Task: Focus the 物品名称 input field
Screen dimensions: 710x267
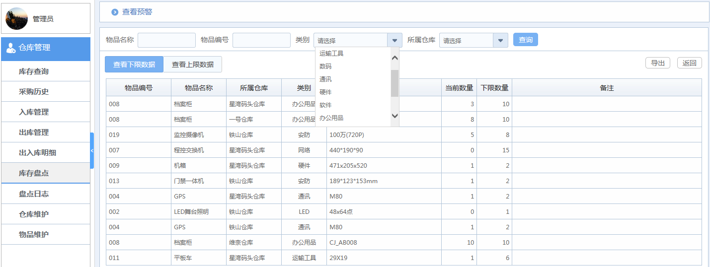Action: click(x=166, y=40)
